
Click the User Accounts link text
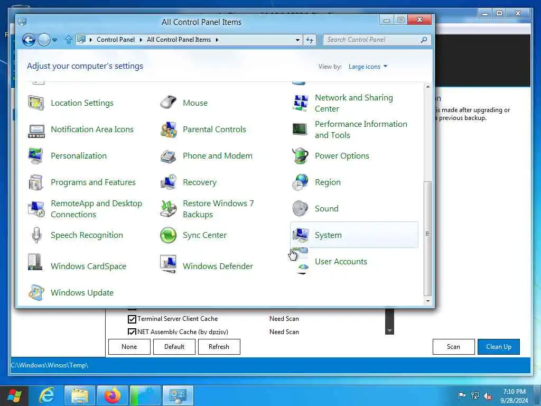(341, 262)
